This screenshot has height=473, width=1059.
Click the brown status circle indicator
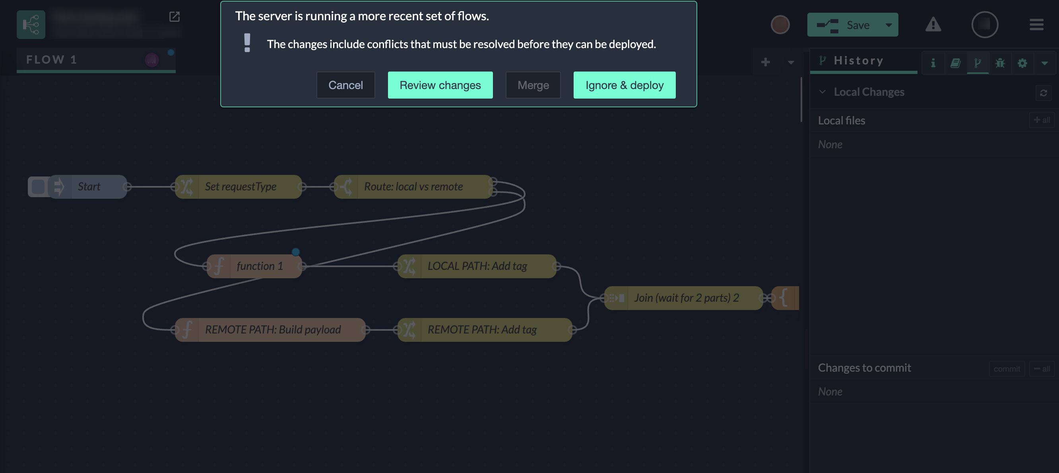coord(780,25)
